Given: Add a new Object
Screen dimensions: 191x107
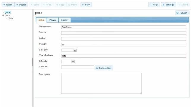Looking at the screenshot, I should click(21, 5).
